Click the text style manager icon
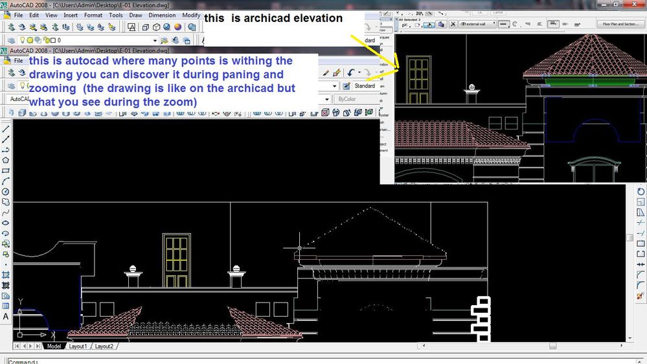Viewport: 647px width, 364px height. click(346, 86)
